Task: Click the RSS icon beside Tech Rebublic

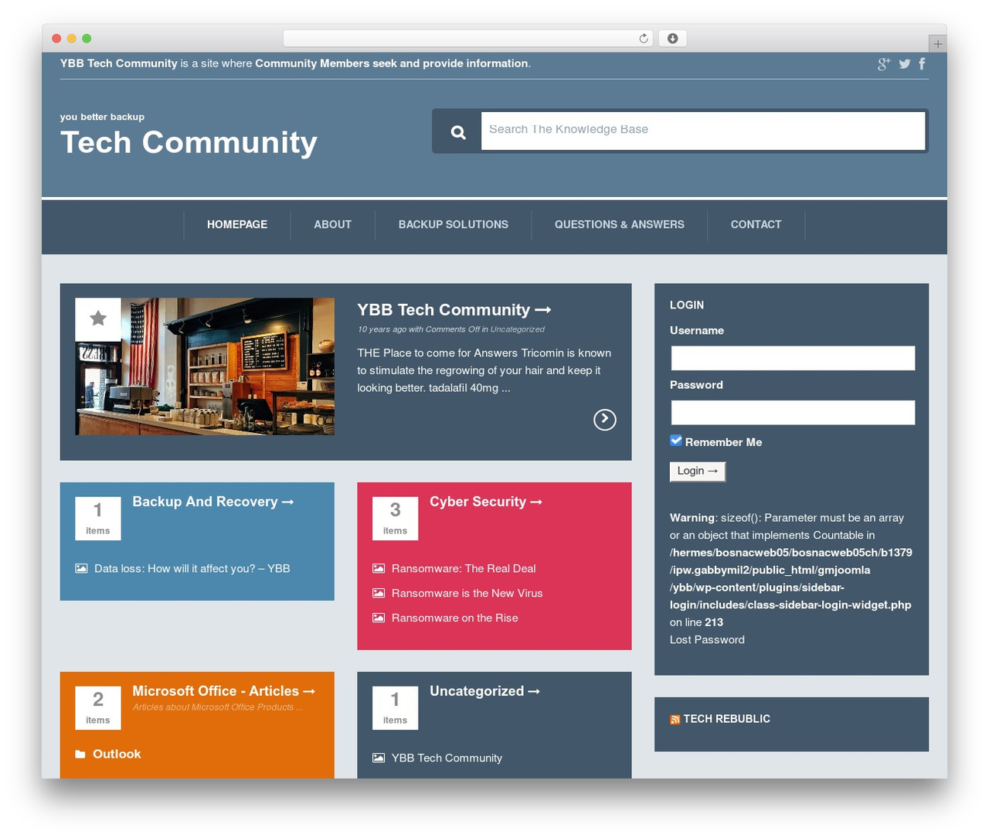Action: coord(675,720)
